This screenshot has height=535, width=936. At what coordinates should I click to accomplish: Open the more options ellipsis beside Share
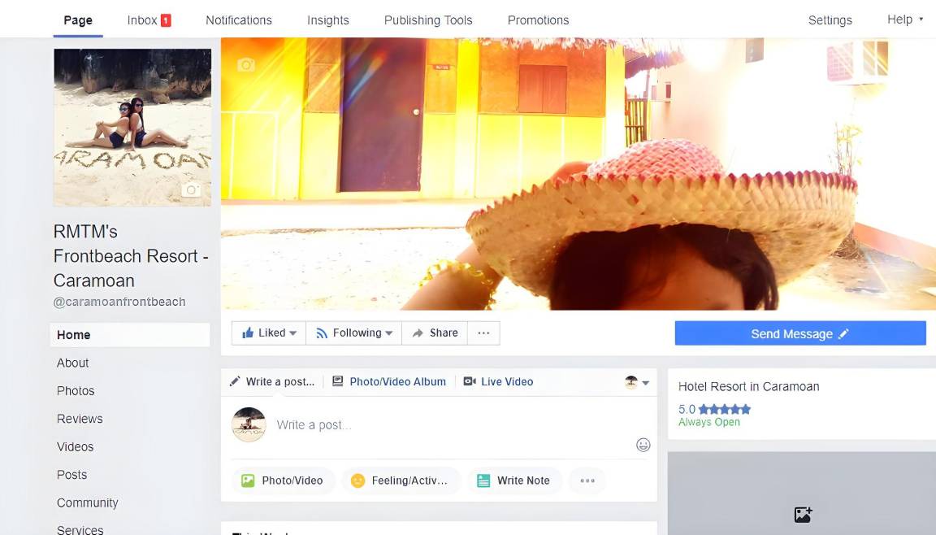point(483,333)
